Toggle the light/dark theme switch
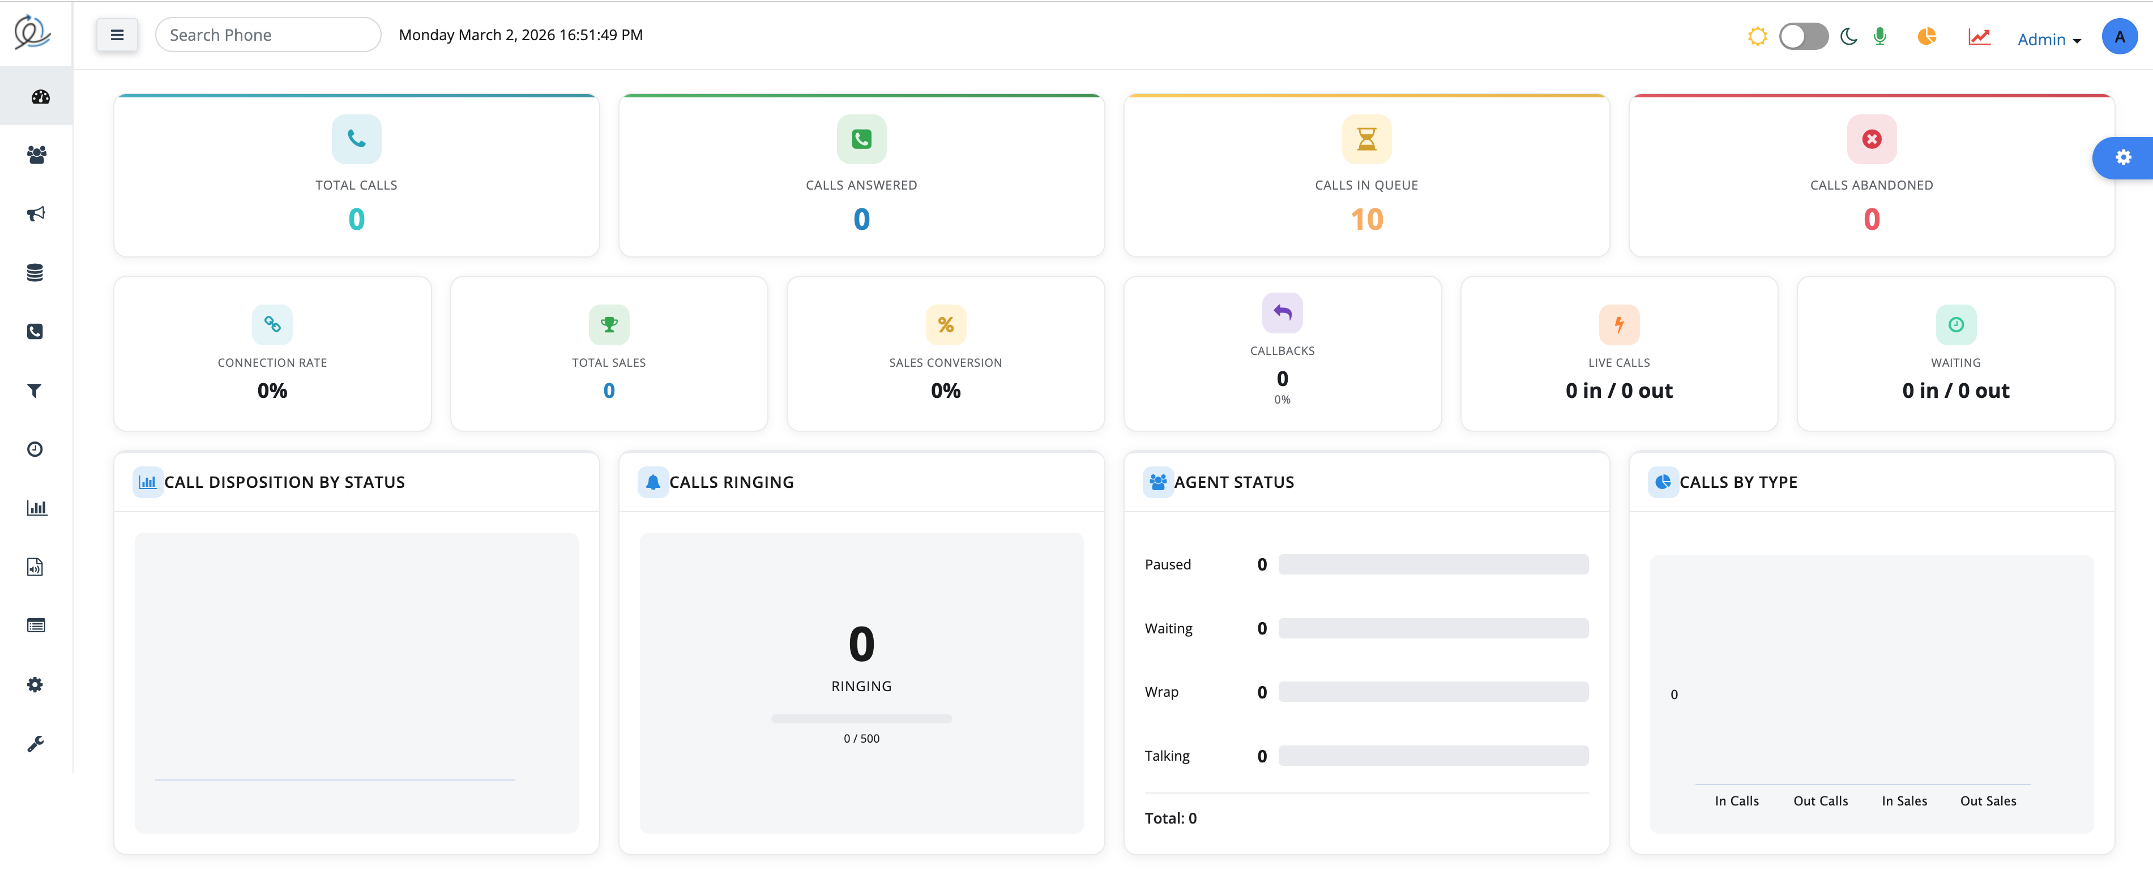This screenshot has width=2153, height=883. coord(1804,36)
